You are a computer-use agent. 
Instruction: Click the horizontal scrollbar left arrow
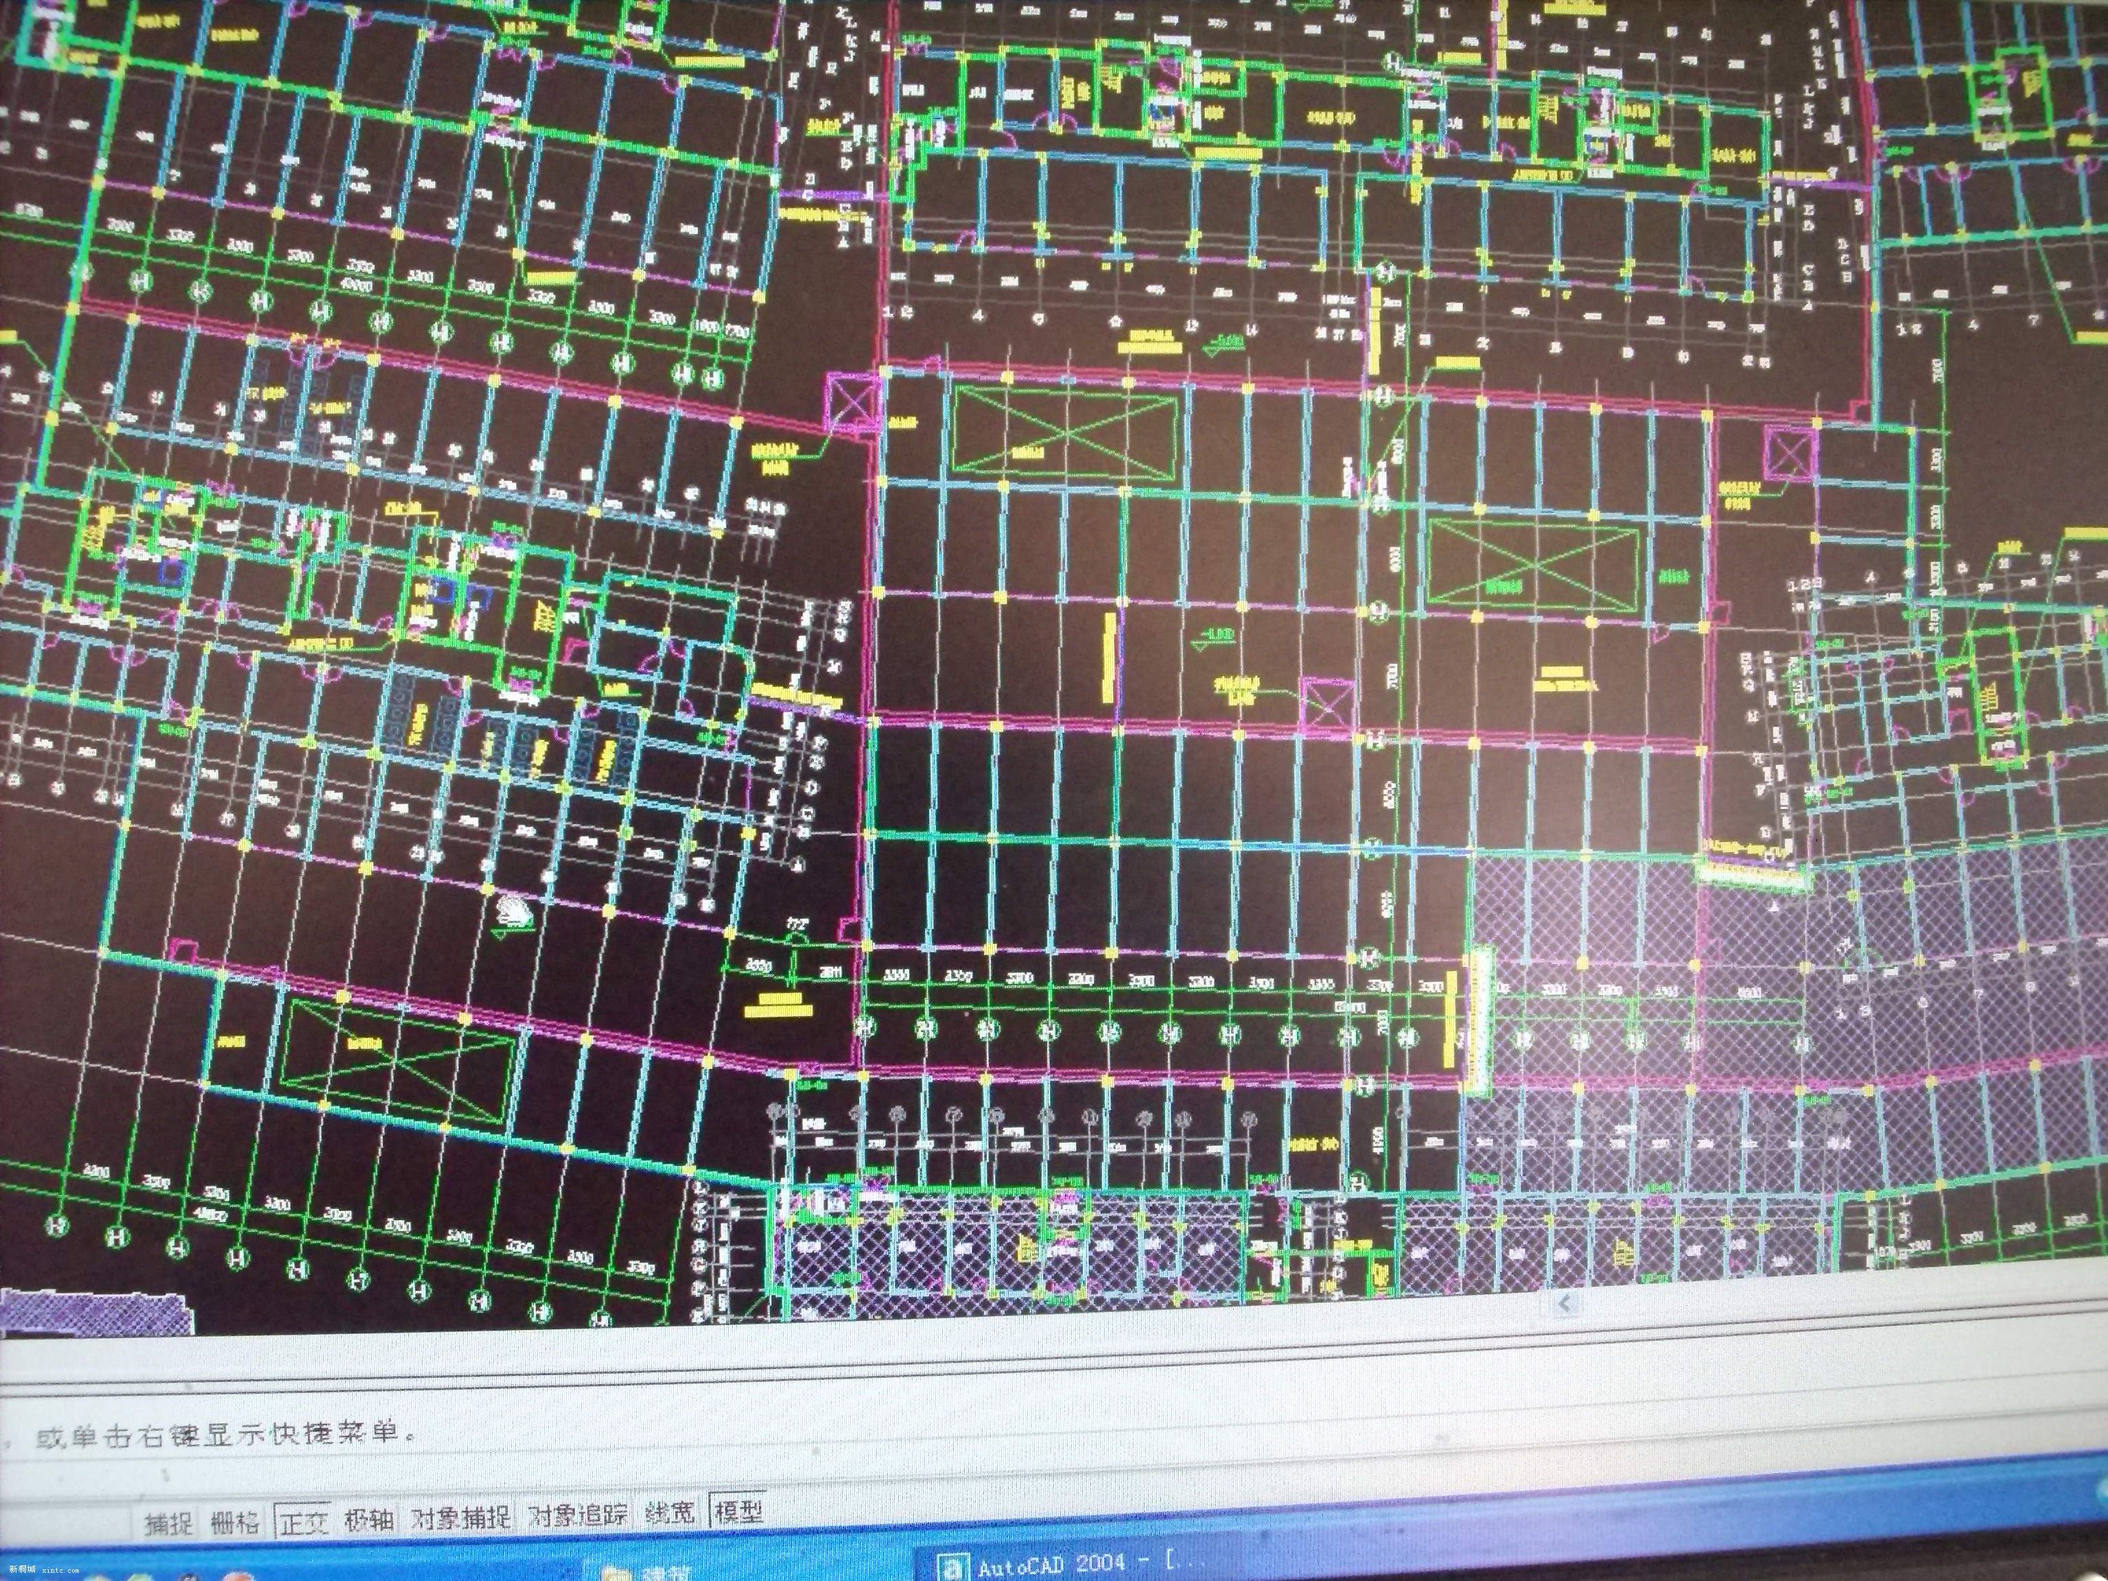click(1566, 1302)
